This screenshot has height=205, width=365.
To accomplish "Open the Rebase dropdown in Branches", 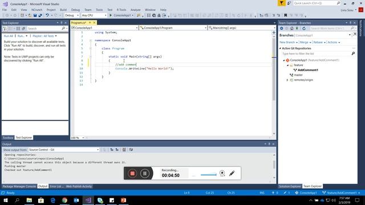I will click(x=319, y=42).
